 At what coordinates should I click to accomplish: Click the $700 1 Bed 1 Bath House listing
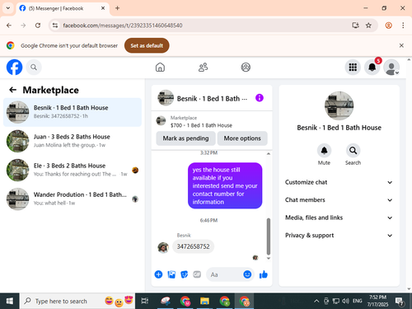(x=212, y=121)
